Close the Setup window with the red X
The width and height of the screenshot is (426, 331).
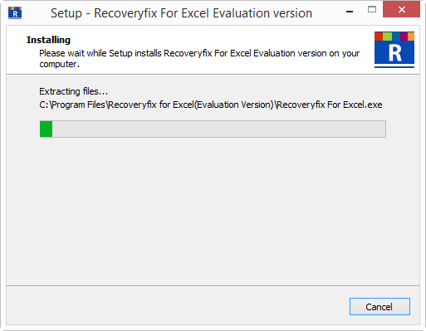(401, 9)
